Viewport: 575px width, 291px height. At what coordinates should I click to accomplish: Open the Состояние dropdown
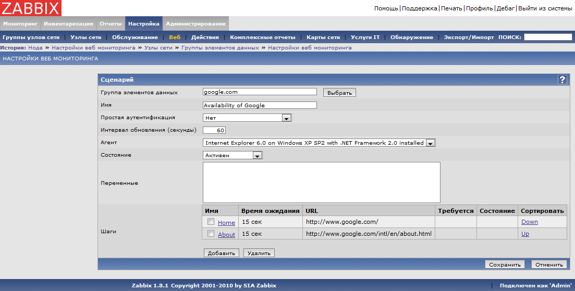pos(233,155)
